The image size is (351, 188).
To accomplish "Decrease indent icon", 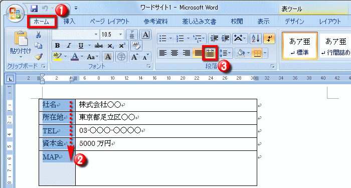I will pos(214,39).
